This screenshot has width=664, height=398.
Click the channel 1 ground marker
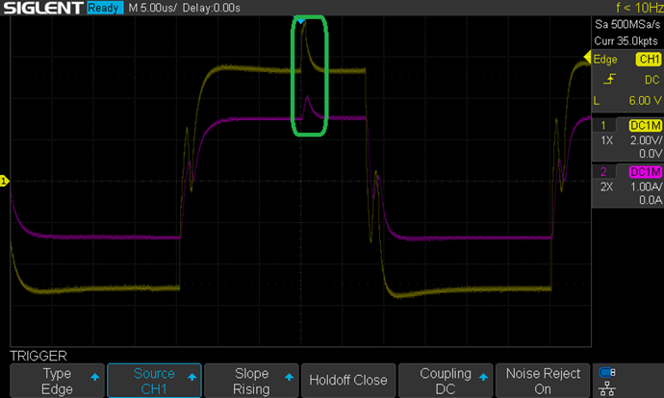coord(4,181)
